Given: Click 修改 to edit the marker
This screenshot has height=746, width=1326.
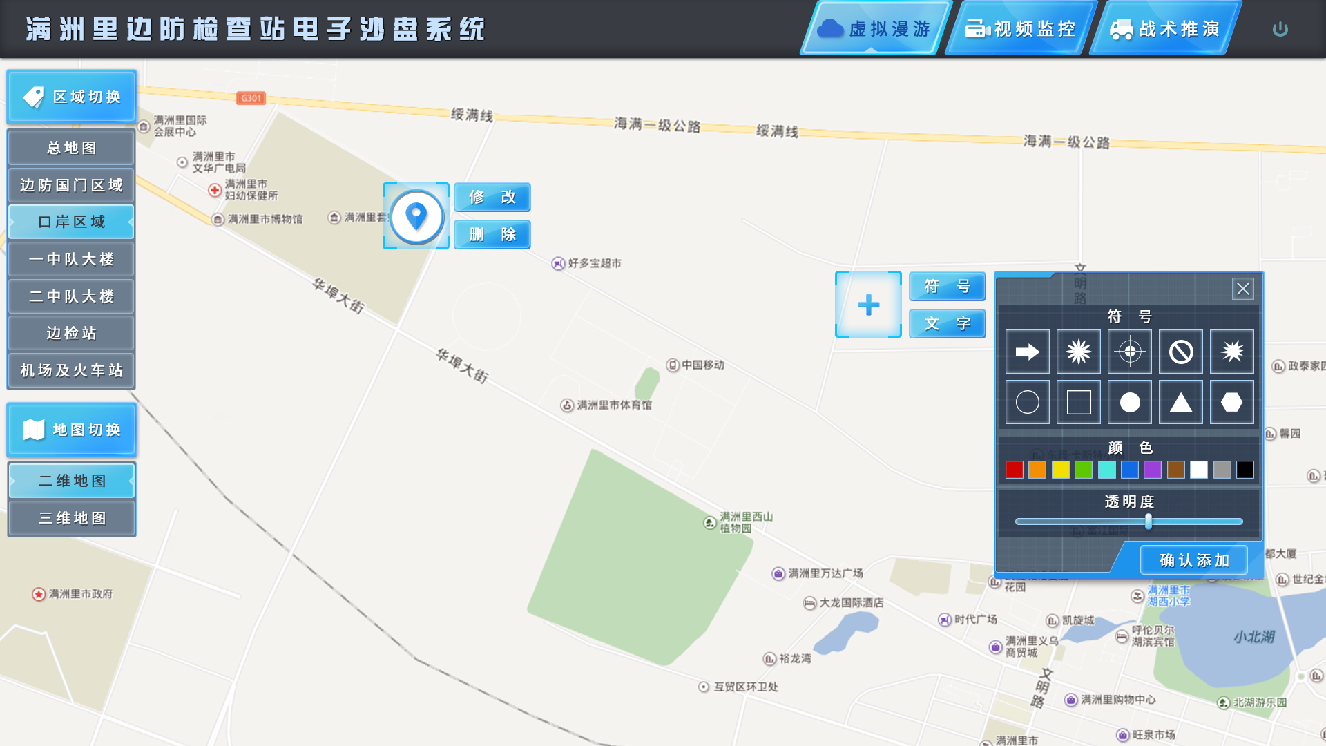Looking at the screenshot, I should tap(492, 197).
